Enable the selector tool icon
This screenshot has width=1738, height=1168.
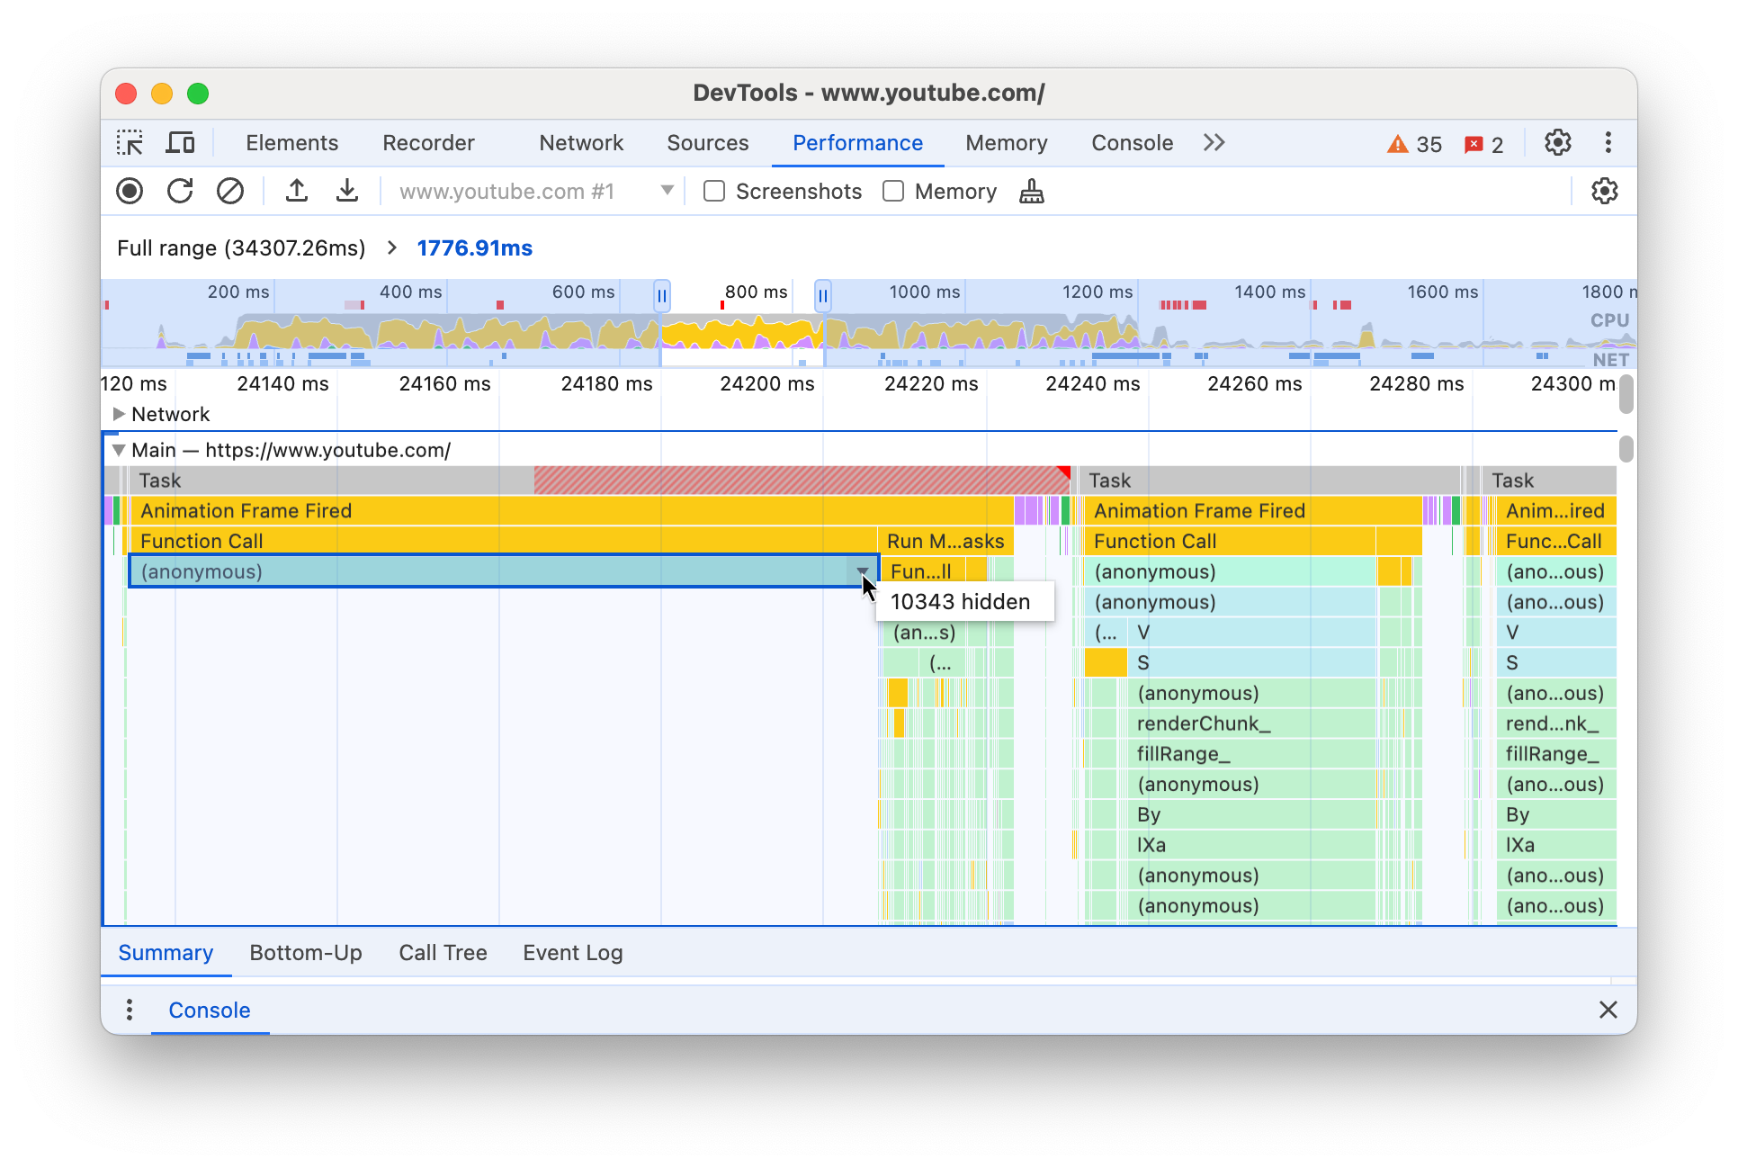(131, 142)
